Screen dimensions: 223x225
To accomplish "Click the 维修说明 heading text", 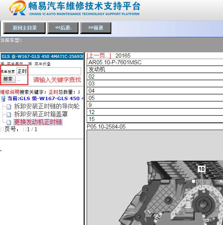I will point(10,92).
